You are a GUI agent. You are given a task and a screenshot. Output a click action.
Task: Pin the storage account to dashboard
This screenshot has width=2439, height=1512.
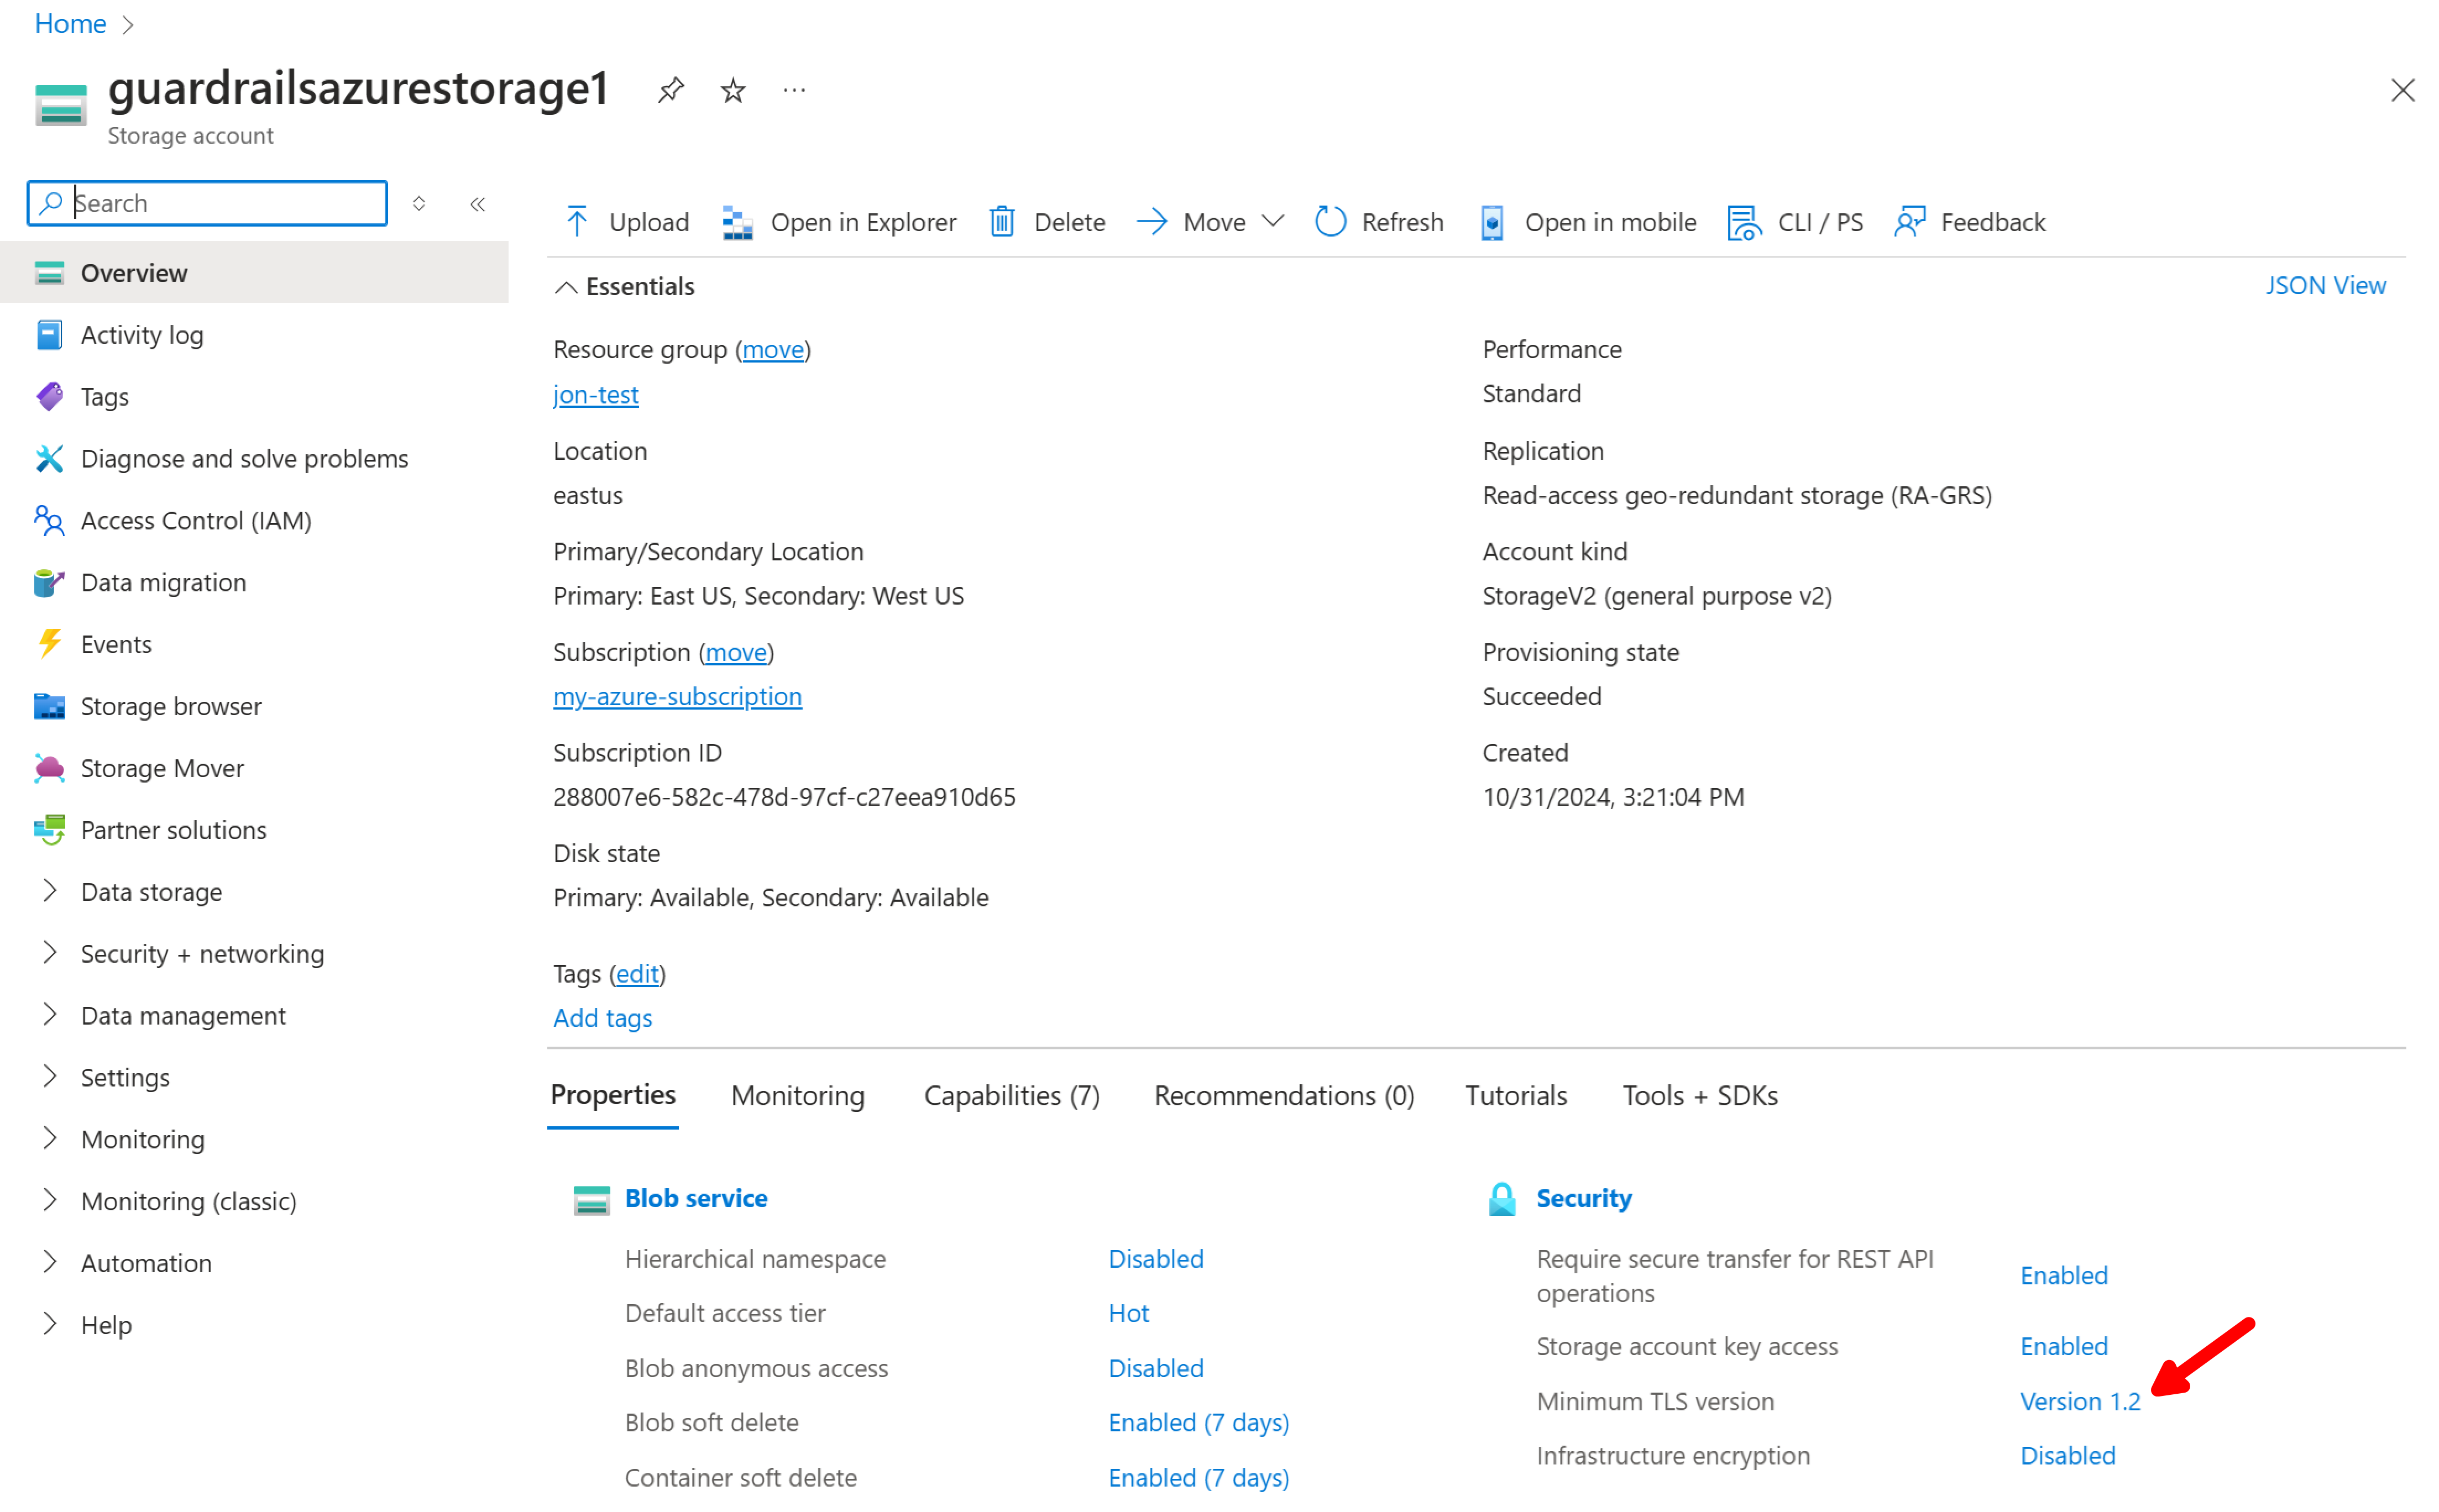click(670, 90)
